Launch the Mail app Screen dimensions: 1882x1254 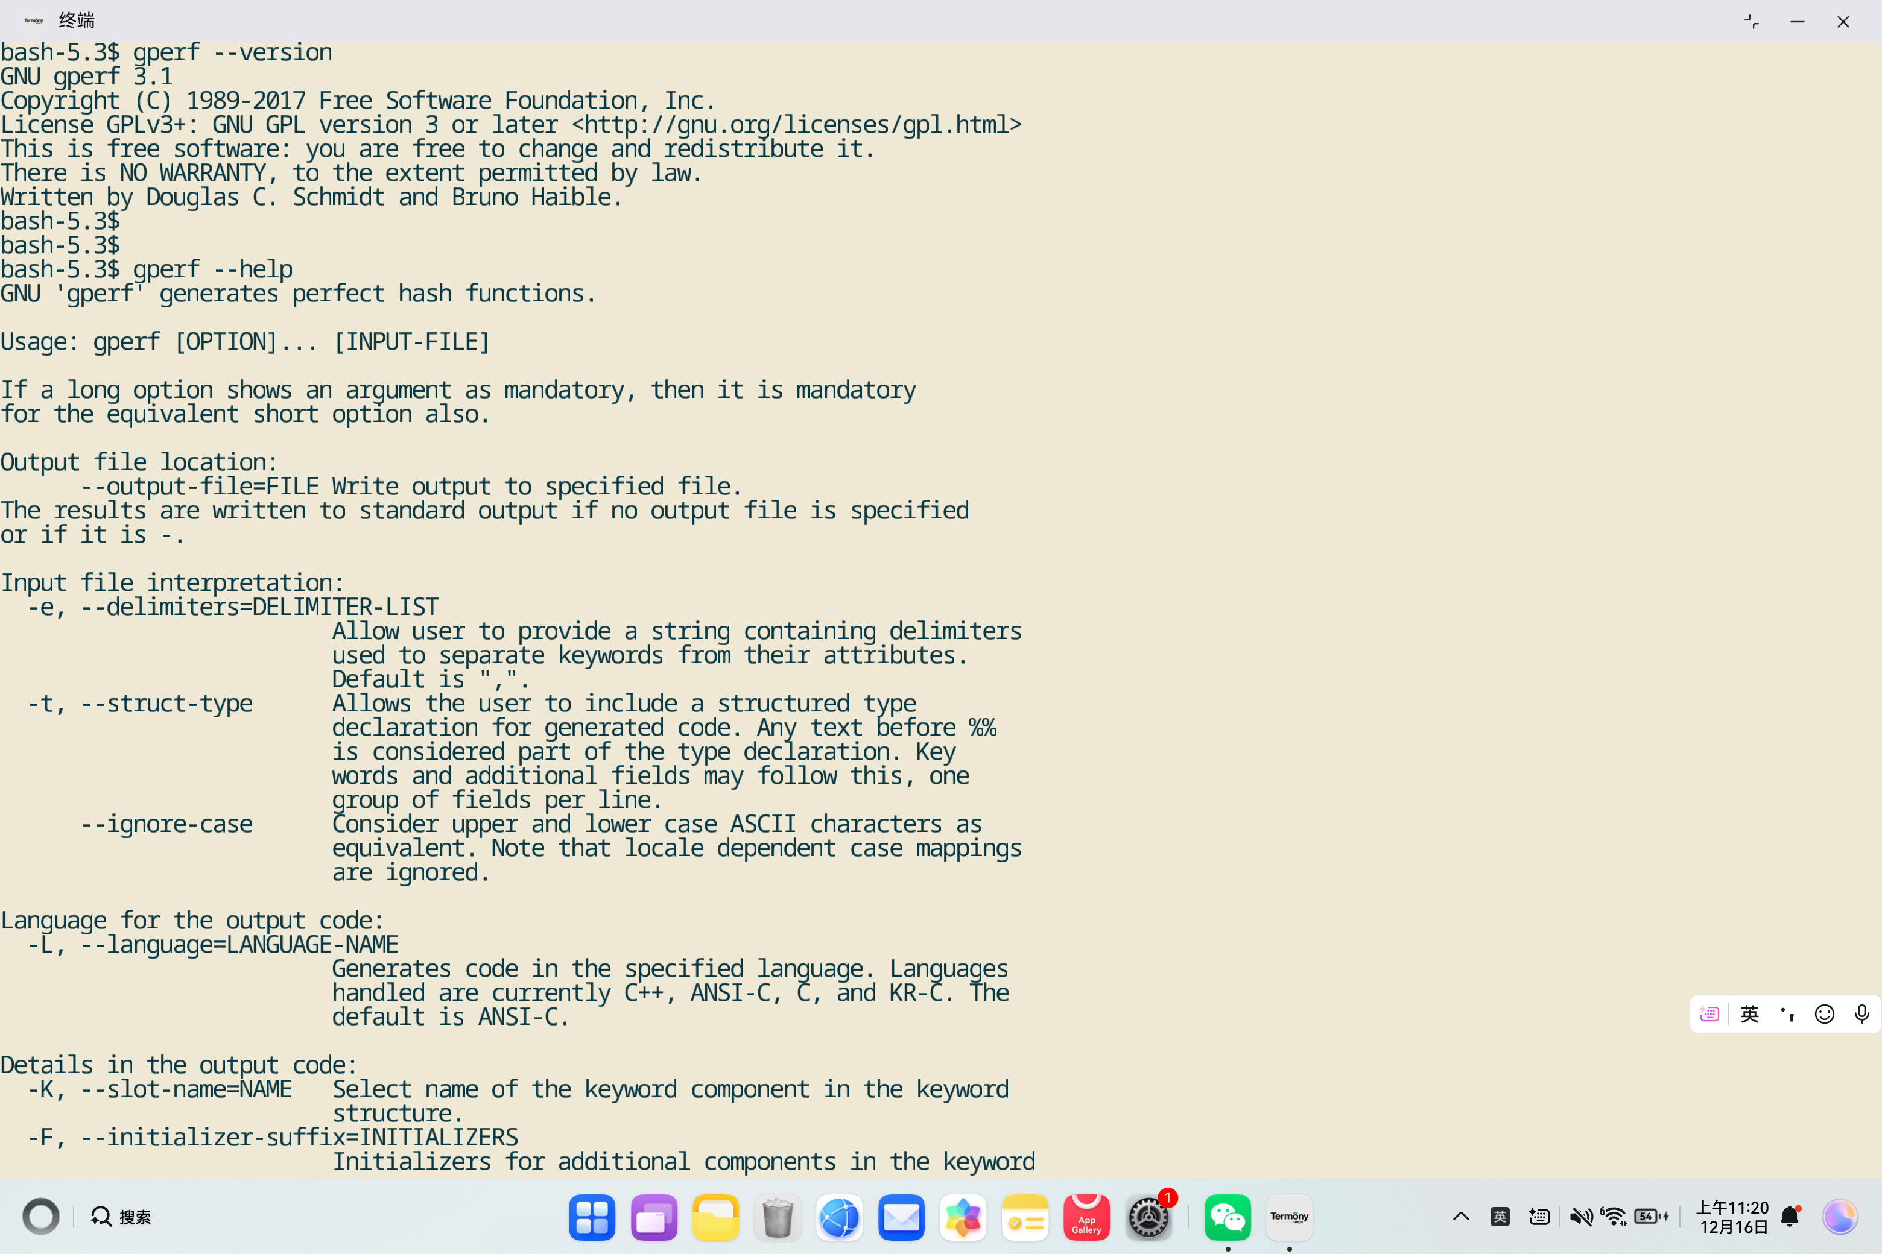901,1217
